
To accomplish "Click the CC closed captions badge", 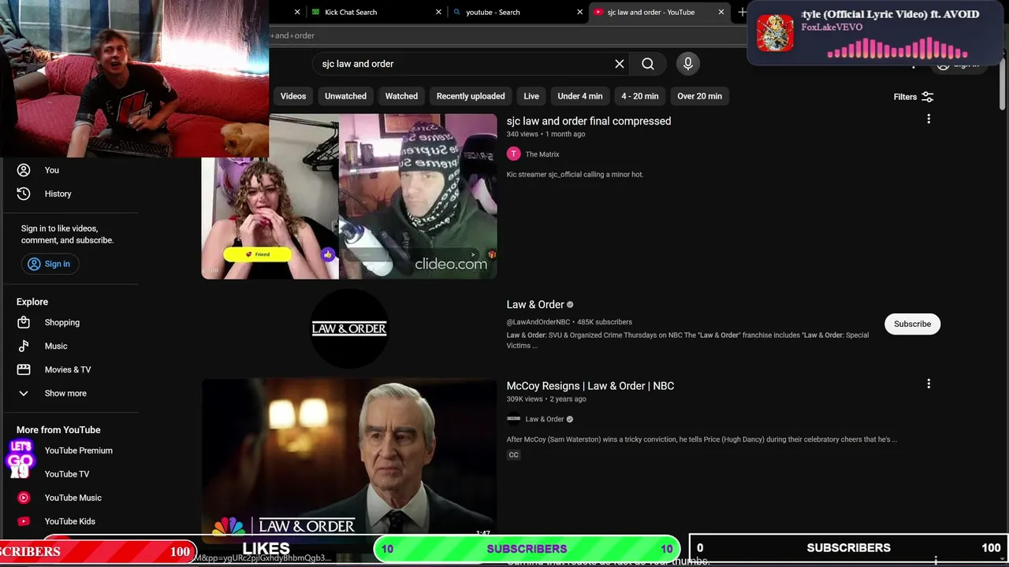I will point(514,454).
